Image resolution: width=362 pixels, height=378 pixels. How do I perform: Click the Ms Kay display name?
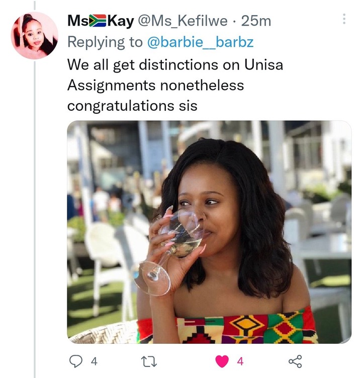[101, 21]
